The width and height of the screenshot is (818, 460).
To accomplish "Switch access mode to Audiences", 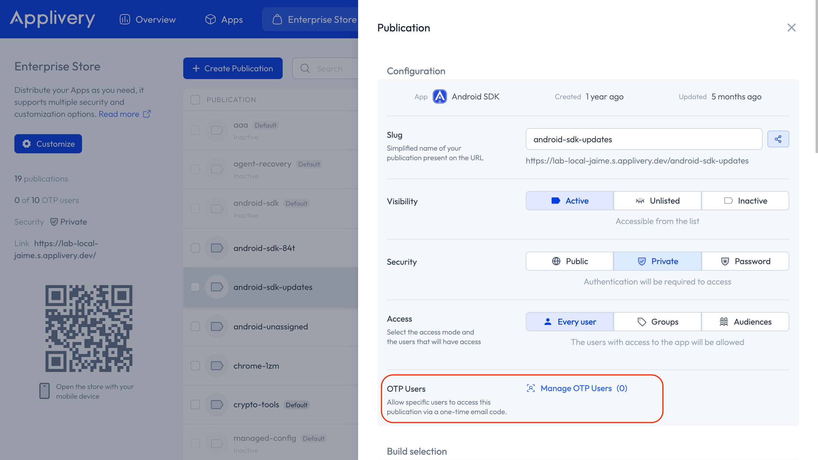I will click(x=745, y=322).
